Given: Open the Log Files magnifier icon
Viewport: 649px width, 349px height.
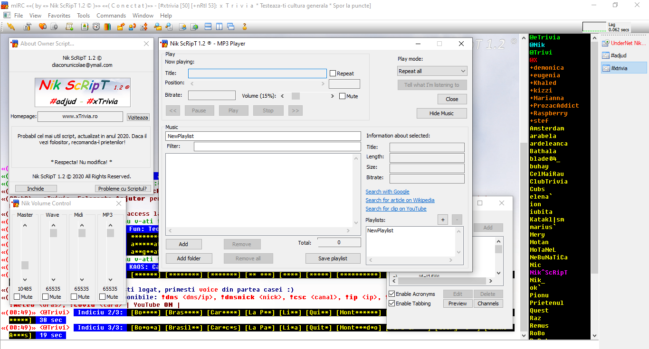Looking at the screenshot, I should (169, 27).
